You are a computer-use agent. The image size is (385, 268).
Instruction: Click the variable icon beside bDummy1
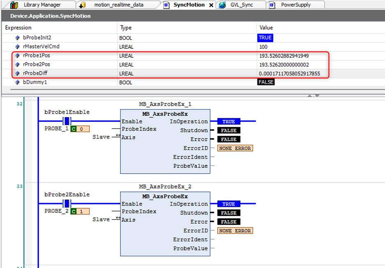pyautogui.click(x=17, y=82)
